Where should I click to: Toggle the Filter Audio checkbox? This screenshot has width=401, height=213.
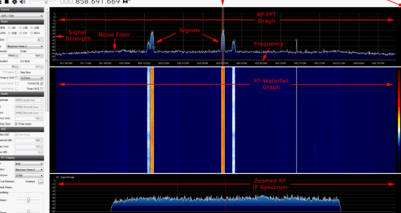click(x=17, y=123)
